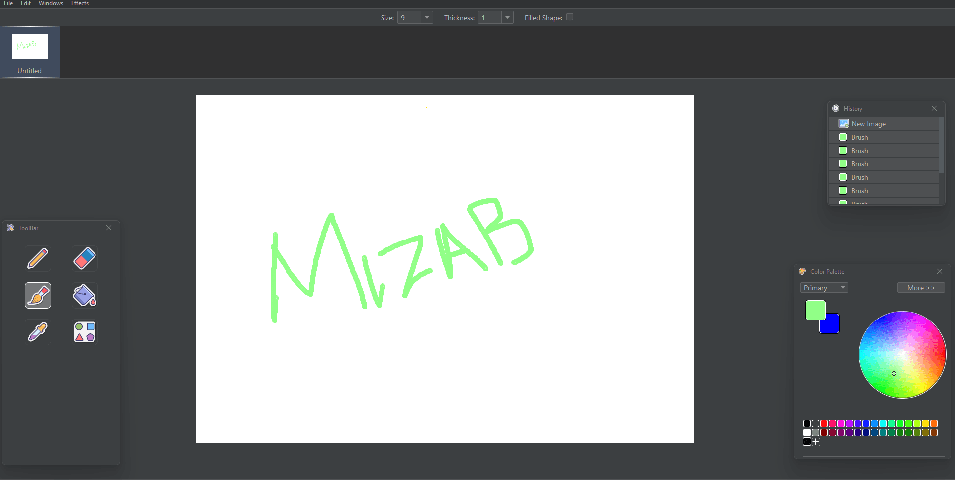Screen dimensions: 955x480
Task: Select the Paint Bucket fill tool
Action: click(85, 295)
